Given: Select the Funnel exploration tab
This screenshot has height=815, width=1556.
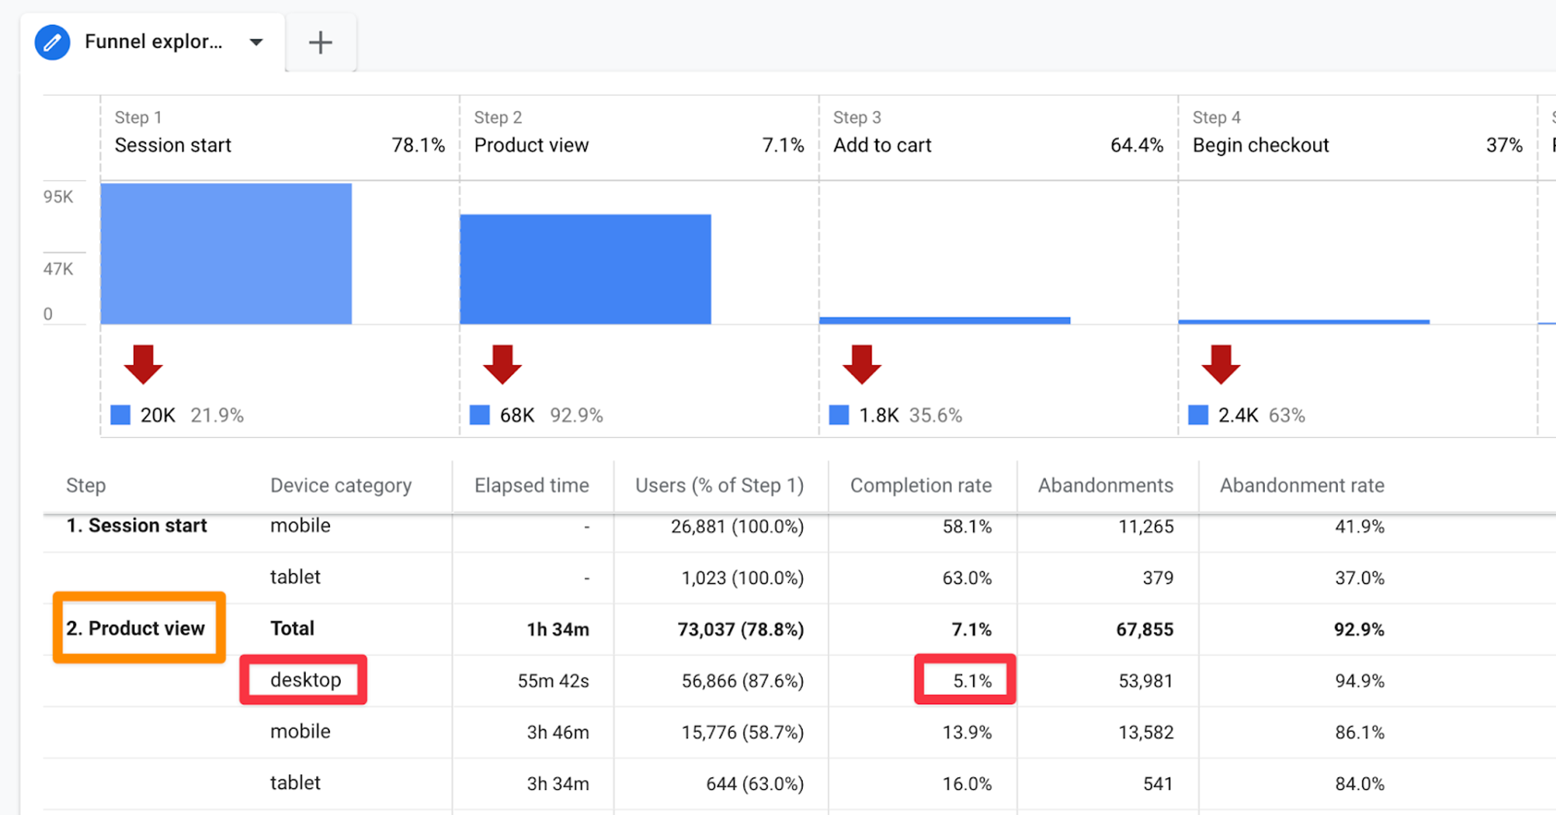Looking at the screenshot, I should tap(153, 42).
